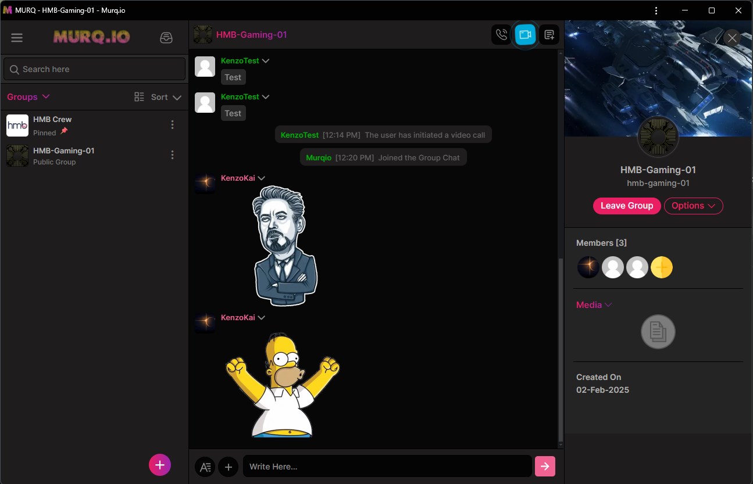Click the Members [3] label
This screenshot has width=753, height=484.
point(601,243)
